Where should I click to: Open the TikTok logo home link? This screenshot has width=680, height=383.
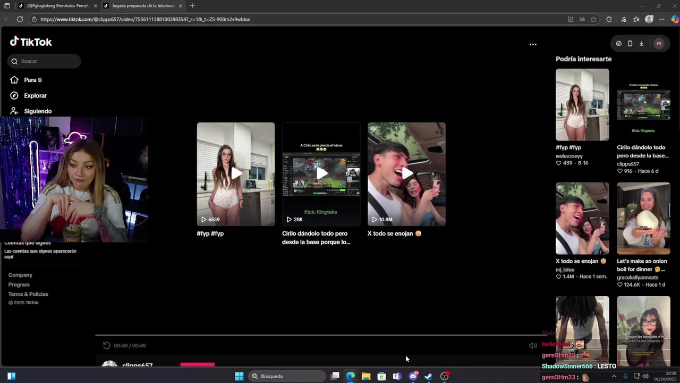coord(31,42)
